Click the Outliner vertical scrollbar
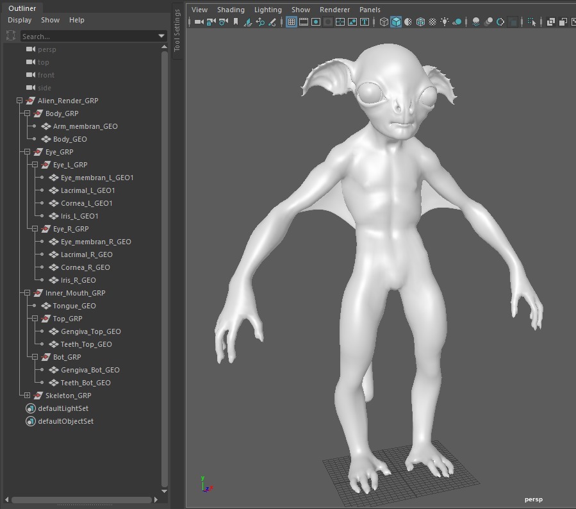 (164, 269)
